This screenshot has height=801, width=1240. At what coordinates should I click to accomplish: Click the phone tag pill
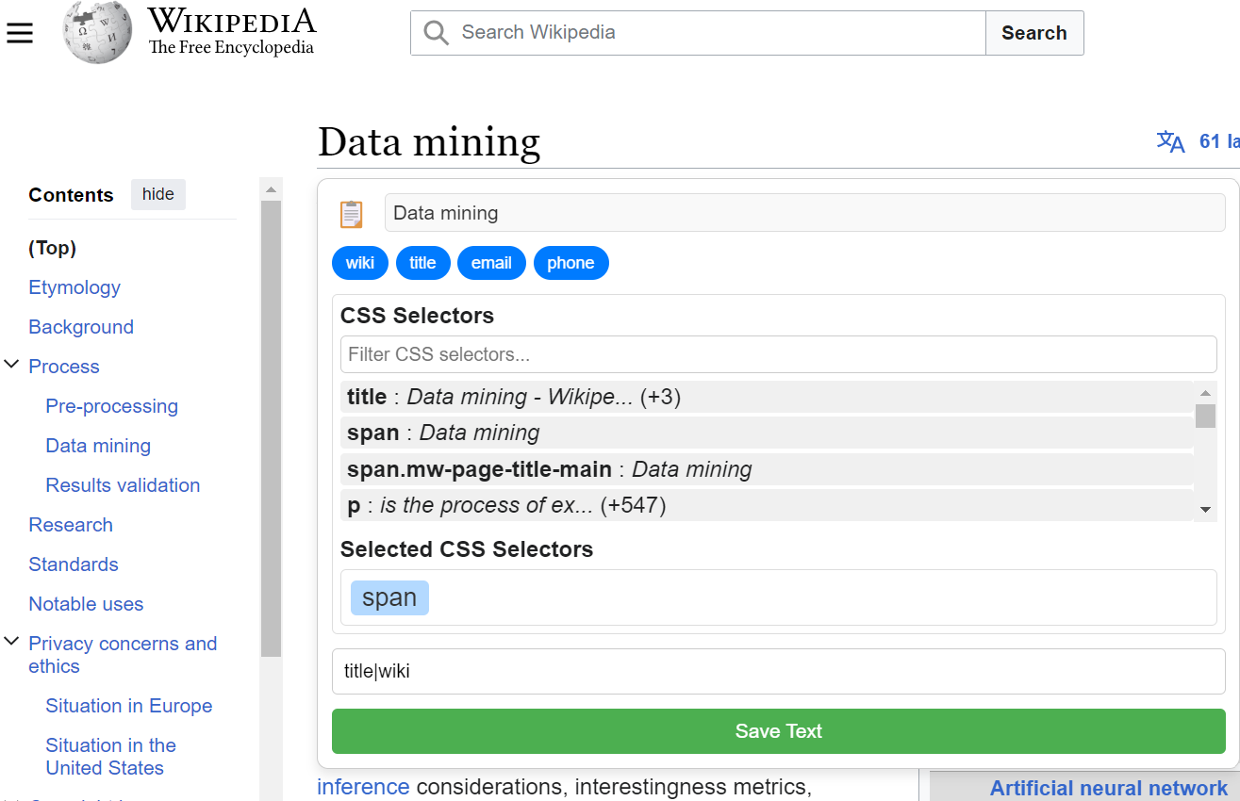coord(570,263)
